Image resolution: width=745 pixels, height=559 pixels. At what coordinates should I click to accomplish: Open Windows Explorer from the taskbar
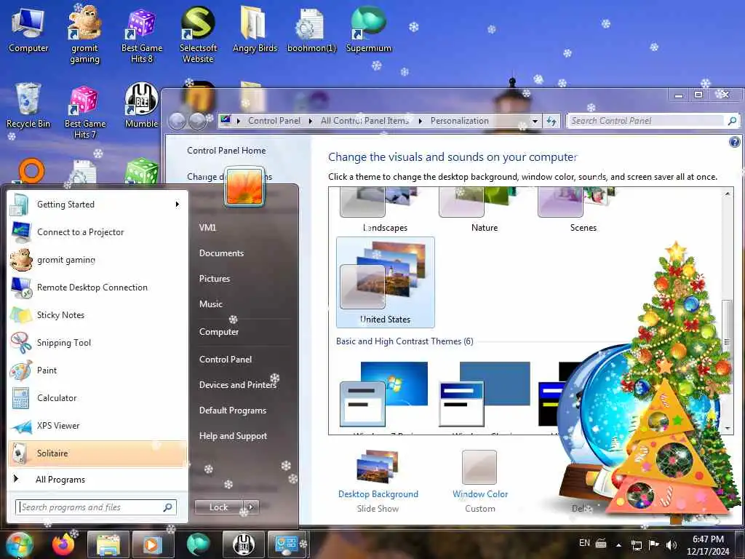[x=108, y=544]
